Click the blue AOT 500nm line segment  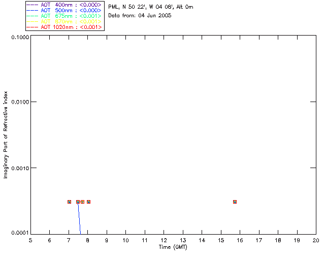[x=79, y=218]
